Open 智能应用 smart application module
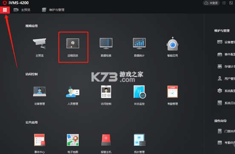The image size is (235, 154). click(172, 47)
